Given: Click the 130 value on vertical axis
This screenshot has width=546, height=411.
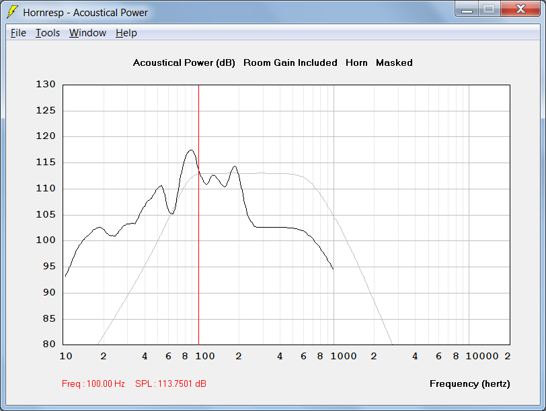Looking at the screenshot, I should [46, 84].
